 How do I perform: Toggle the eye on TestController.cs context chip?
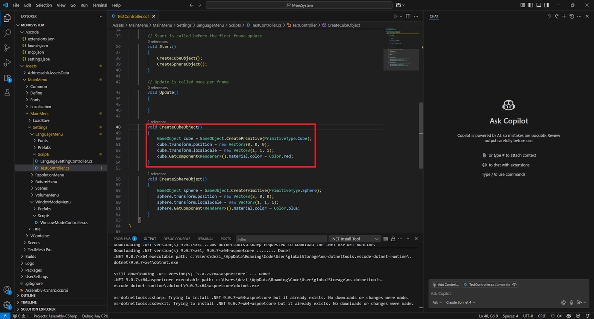[x=515, y=285]
